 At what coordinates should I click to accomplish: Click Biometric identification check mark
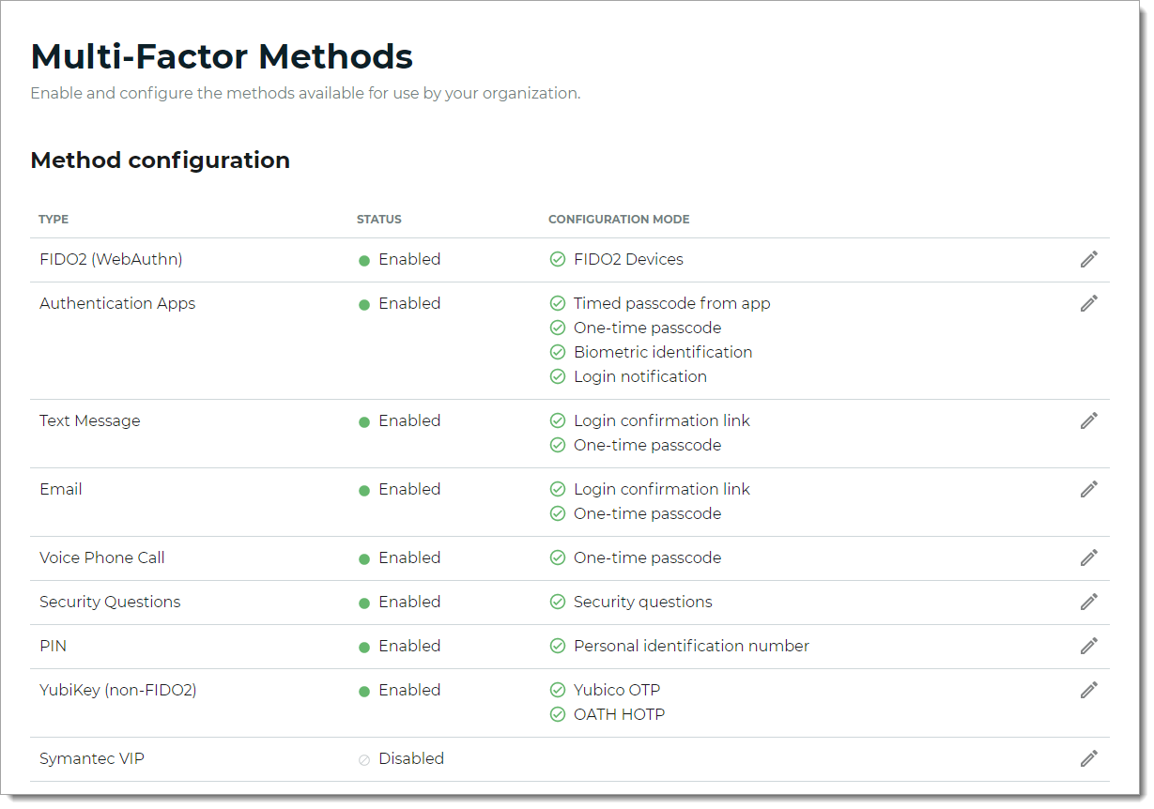(x=557, y=353)
